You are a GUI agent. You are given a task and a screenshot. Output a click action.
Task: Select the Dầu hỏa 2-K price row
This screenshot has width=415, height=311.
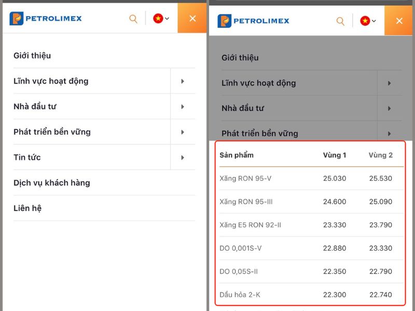[311, 294]
